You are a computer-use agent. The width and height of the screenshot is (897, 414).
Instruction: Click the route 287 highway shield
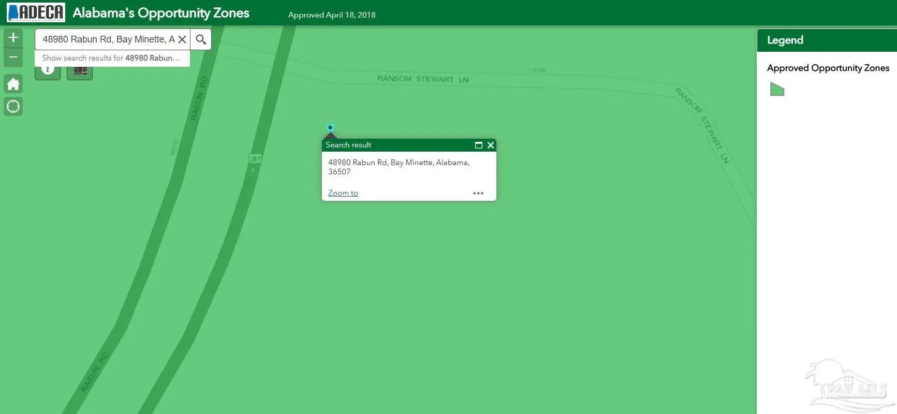pos(255,158)
